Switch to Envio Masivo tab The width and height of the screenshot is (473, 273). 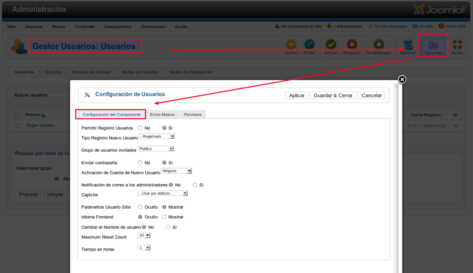pos(162,115)
